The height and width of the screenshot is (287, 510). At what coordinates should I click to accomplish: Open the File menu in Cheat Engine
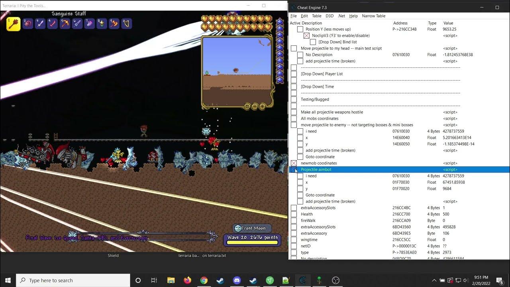pyautogui.click(x=294, y=16)
